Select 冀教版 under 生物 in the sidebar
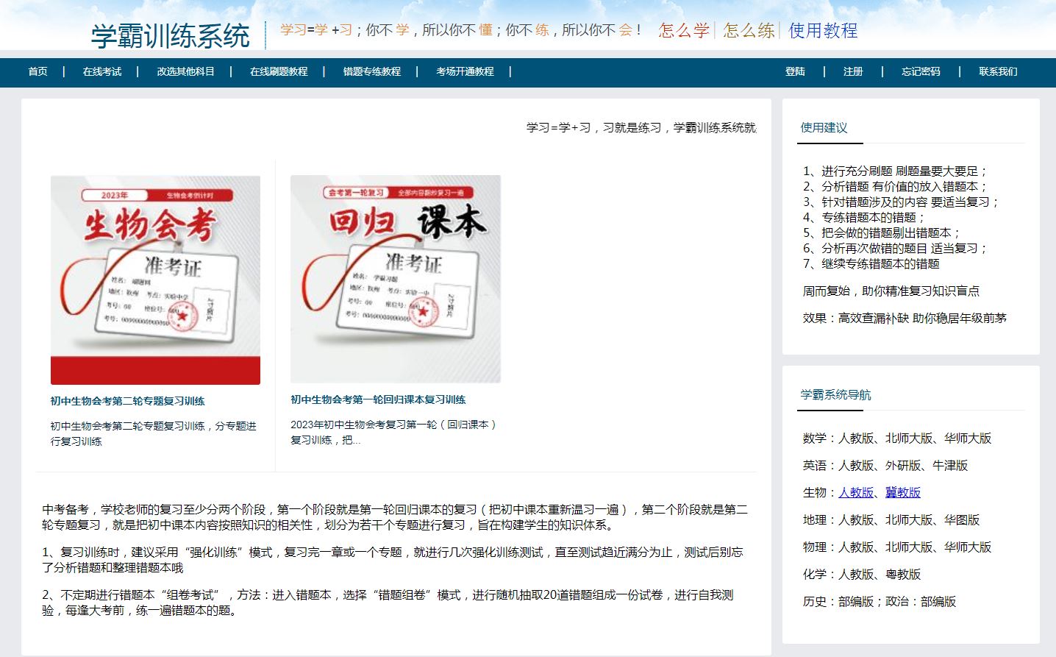Viewport: 1056px width, 657px height. (x=903, y=492)
